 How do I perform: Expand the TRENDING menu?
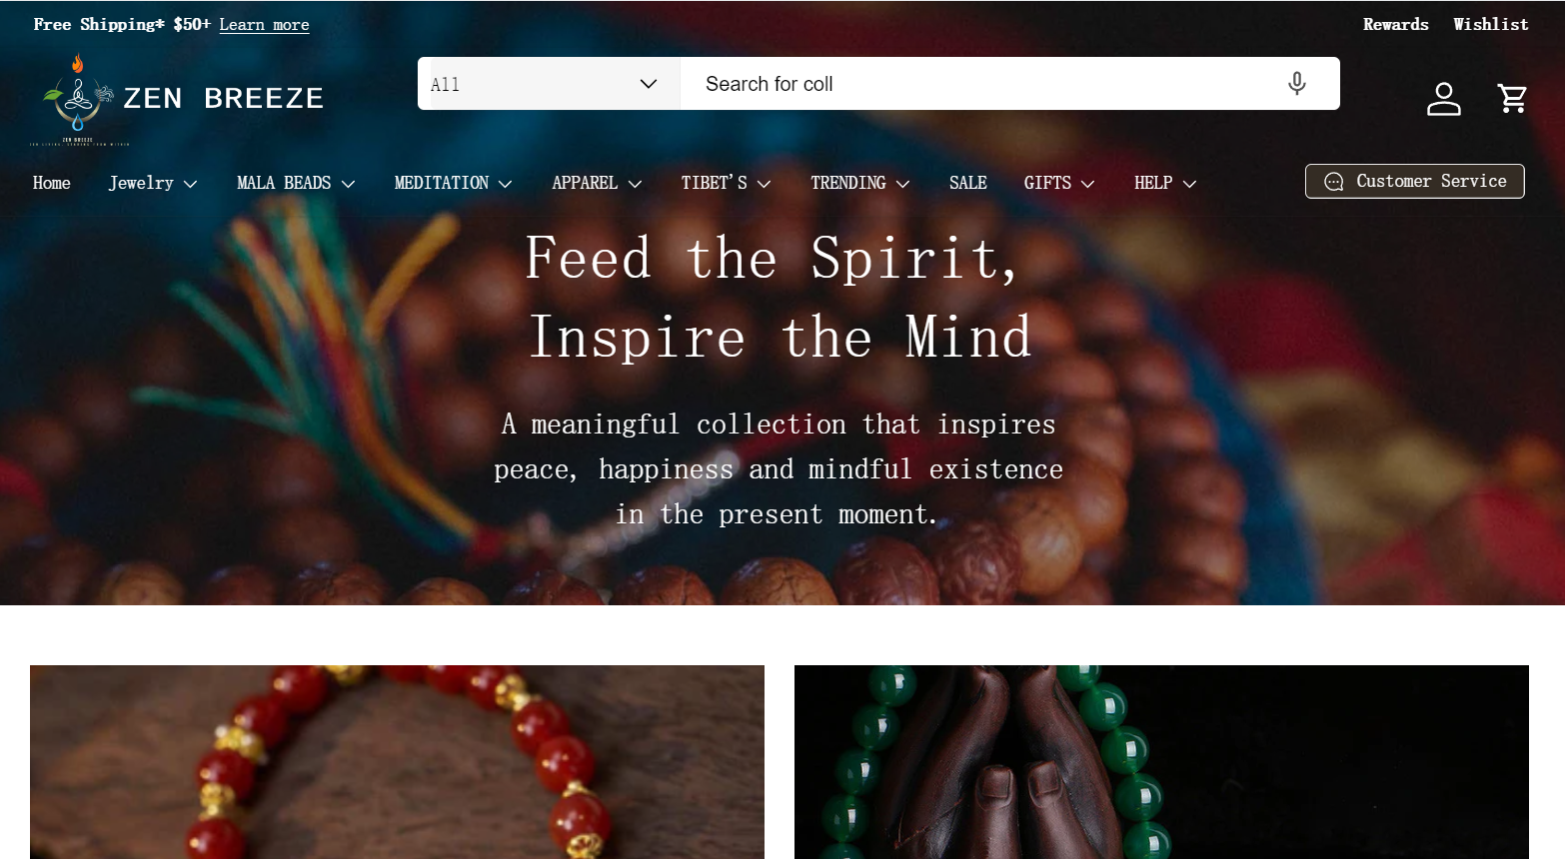click(859, 183)
